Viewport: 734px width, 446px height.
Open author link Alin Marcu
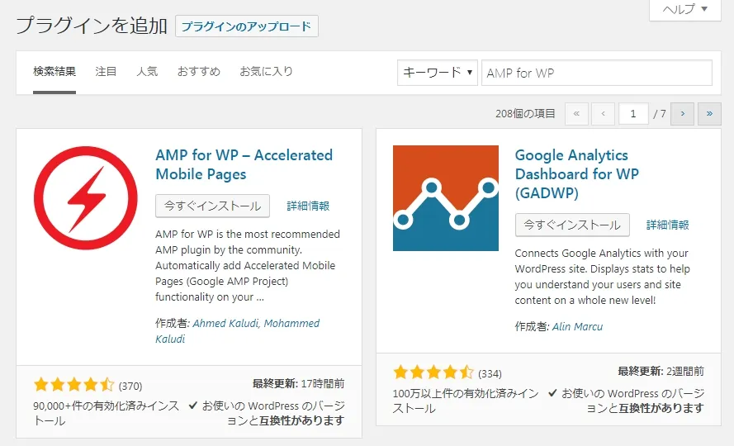[577, 326]
